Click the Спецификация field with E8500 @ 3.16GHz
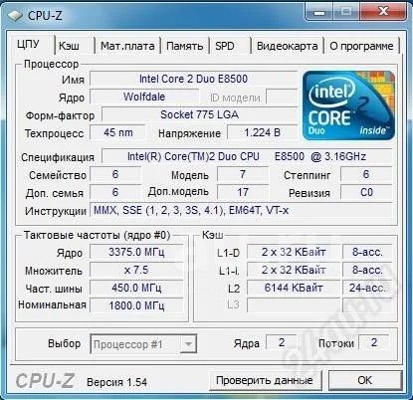Image resolution: width=413 pixels, height=400 pixels. click(x=247, y=156)
